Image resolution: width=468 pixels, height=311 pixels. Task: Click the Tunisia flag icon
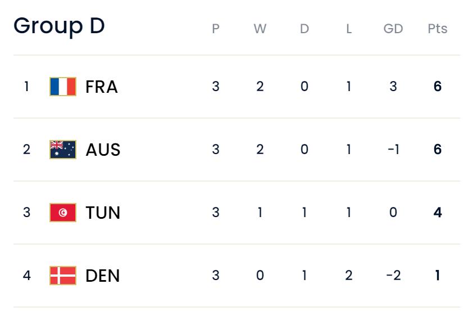click(63, 213)
